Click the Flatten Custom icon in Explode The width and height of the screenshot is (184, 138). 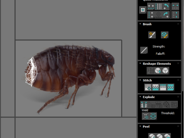174,105
